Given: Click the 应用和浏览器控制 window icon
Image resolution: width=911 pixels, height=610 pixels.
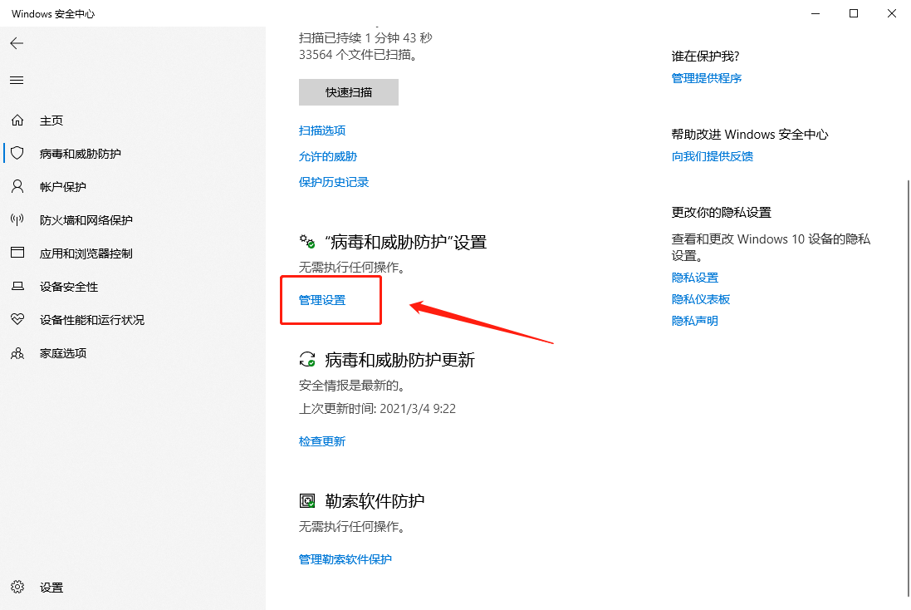Looking at the screenshot, I should pos(17,253).
